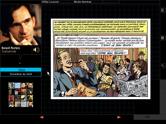Open the white figure in green foliage thumbnail
The width and height of the screenshot is (166, 124).
(x=30, y=92)
